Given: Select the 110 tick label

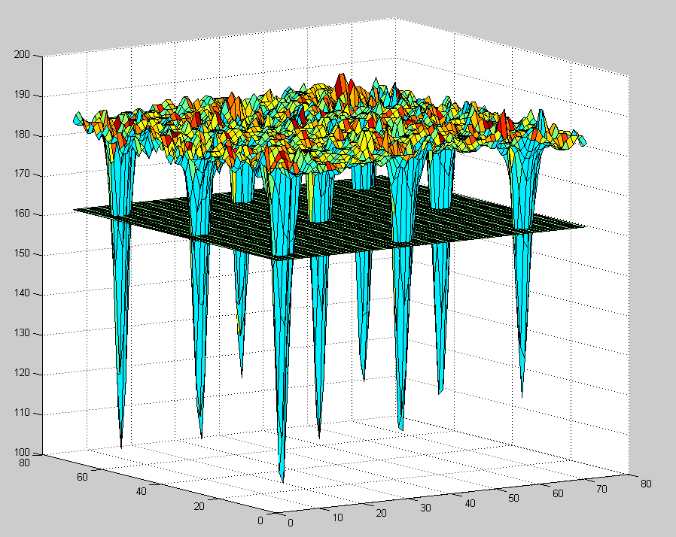Looking at the screenshot, I should (x=22, y=413).
